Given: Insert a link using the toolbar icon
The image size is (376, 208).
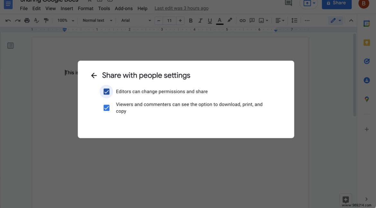Looking at the screenshot, I should point(242,20).
